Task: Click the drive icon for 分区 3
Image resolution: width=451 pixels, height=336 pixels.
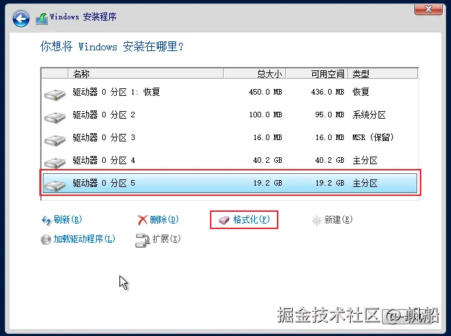Action: 55,140
